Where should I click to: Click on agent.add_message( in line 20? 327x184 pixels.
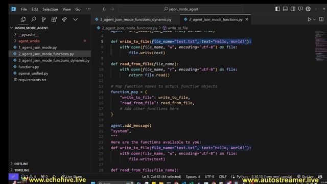(131, 126)
